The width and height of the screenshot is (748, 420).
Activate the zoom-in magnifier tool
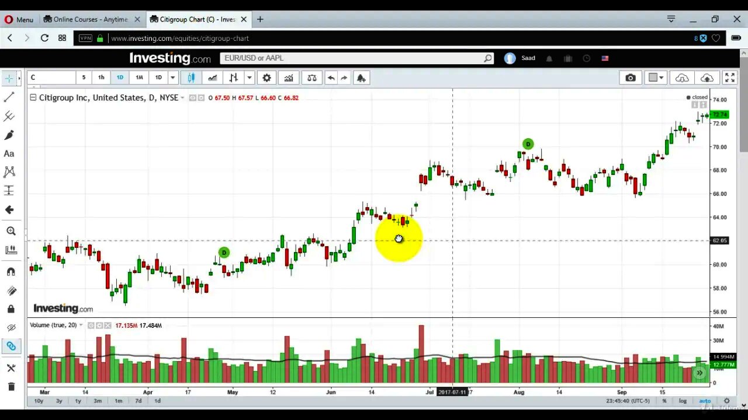11,231
